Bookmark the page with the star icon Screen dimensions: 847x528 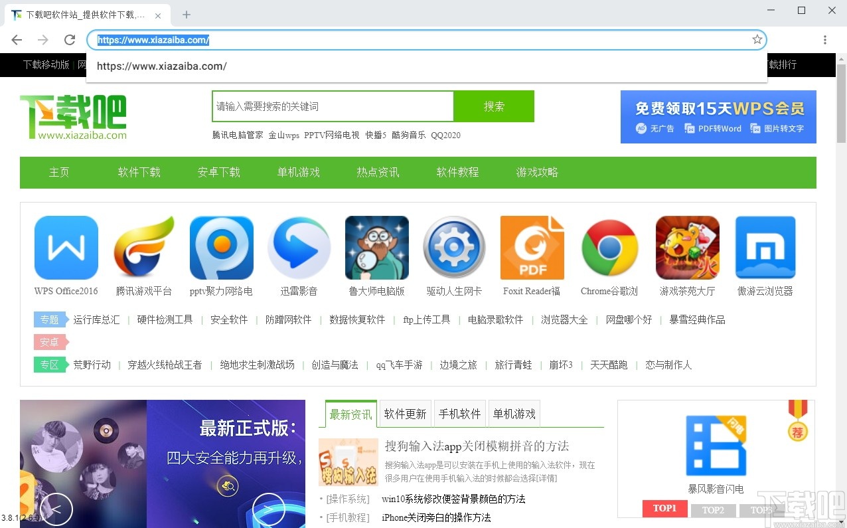pos(757,39)
